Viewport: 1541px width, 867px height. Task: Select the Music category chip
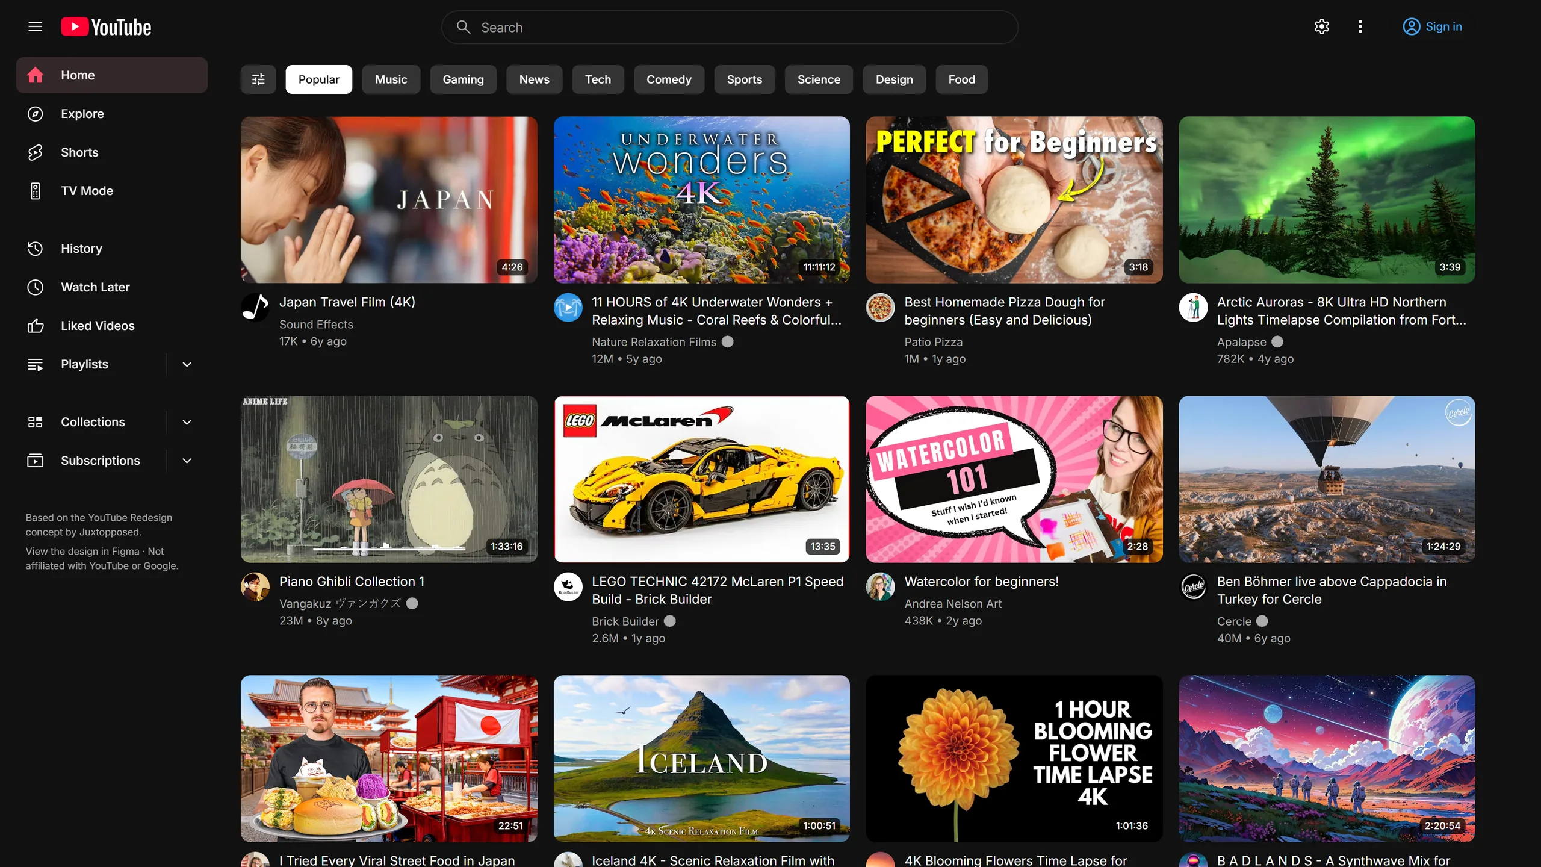(x=391, y=79)
